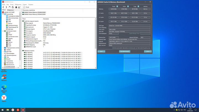
Task: Open the Датчики sensors tree item
Action: click(x=9, y=29)
